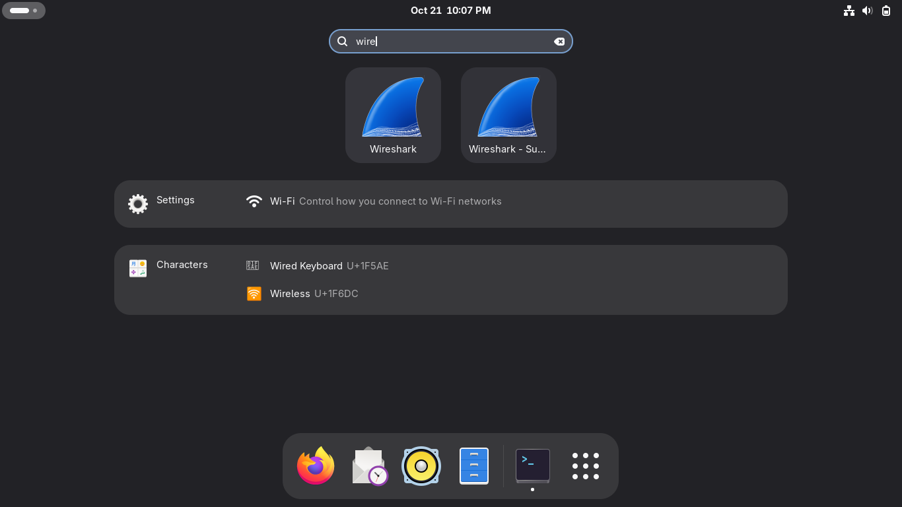Launch the Wireshark application

pyautogui.click(x=393, y=115)
